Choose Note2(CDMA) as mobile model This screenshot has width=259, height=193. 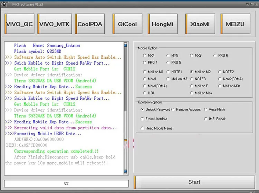coord(230,79)
